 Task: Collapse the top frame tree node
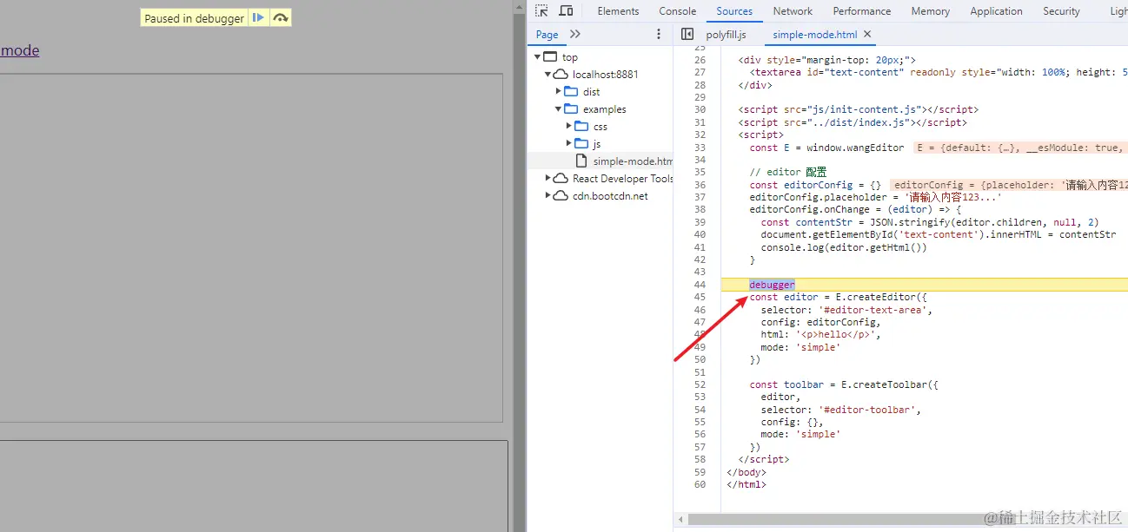[538, 57]
